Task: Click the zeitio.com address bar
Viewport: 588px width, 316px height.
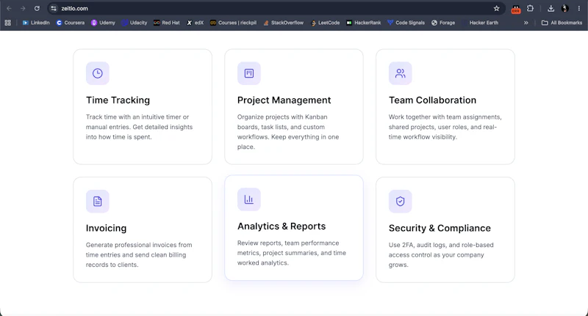Action: 273,8
